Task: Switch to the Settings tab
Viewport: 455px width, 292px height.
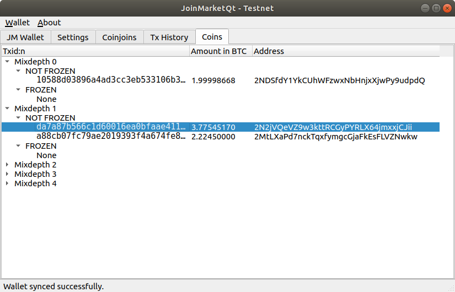Action: click(x=73, y=37)
